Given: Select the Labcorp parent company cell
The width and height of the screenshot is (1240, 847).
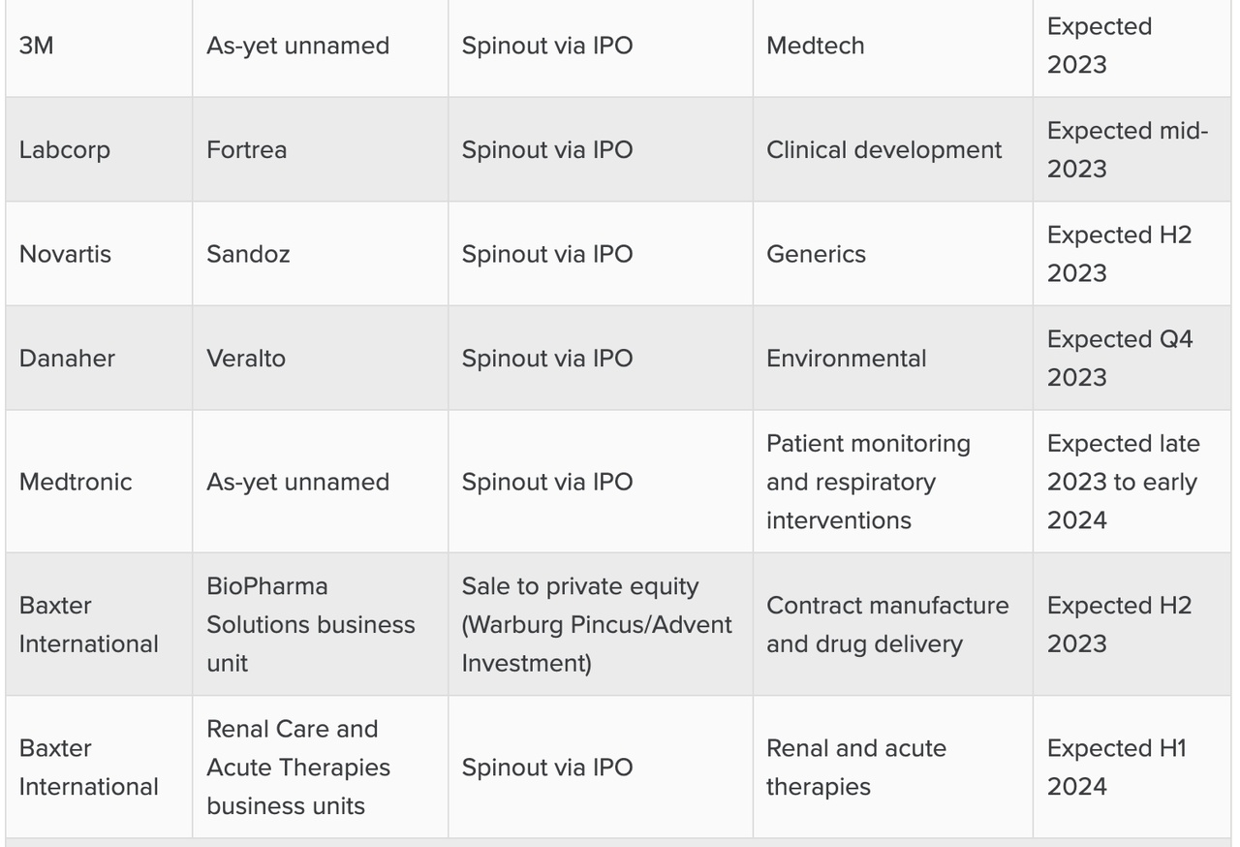Looking at the screenshot, I should coord(65,150).
